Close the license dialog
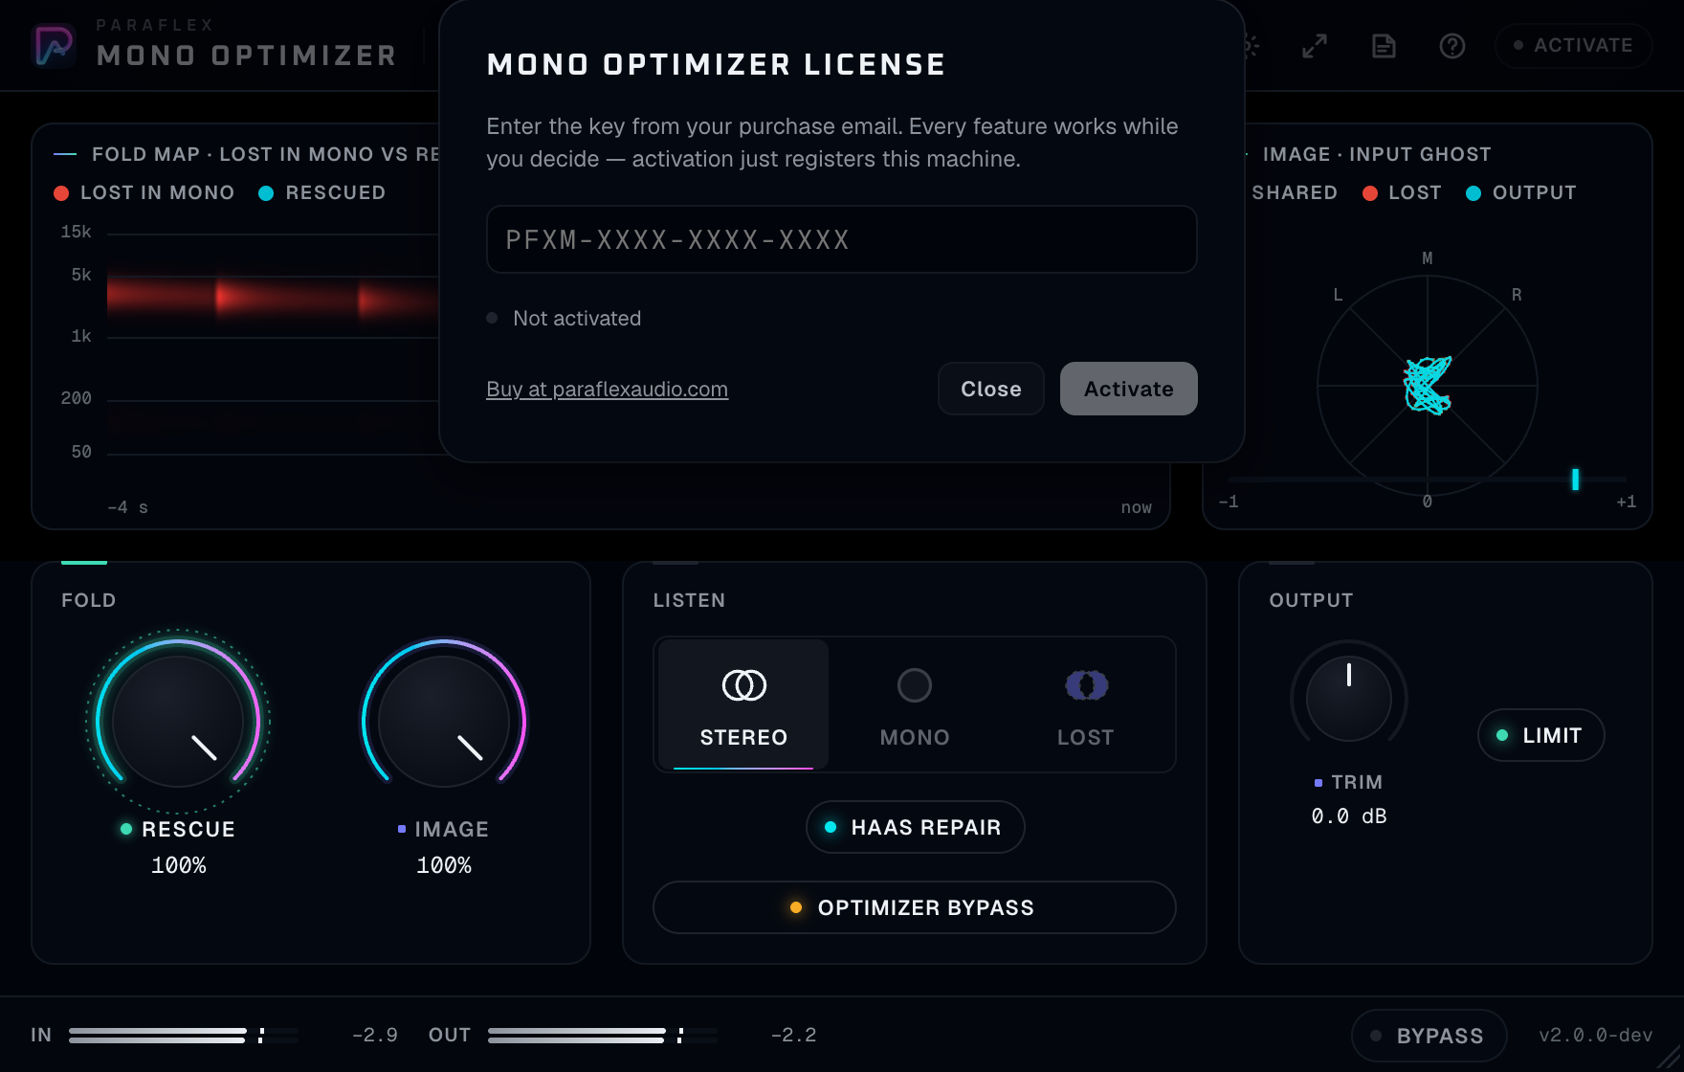 [x=990, y=389]
